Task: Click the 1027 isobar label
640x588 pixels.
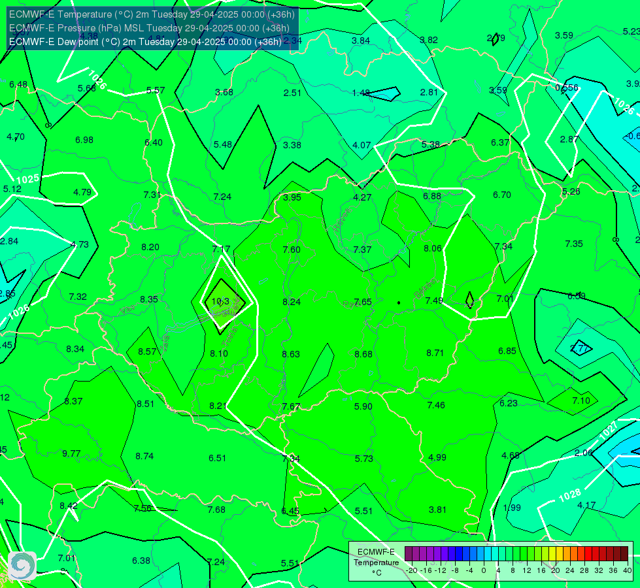Action: click(x=608, y=431)
